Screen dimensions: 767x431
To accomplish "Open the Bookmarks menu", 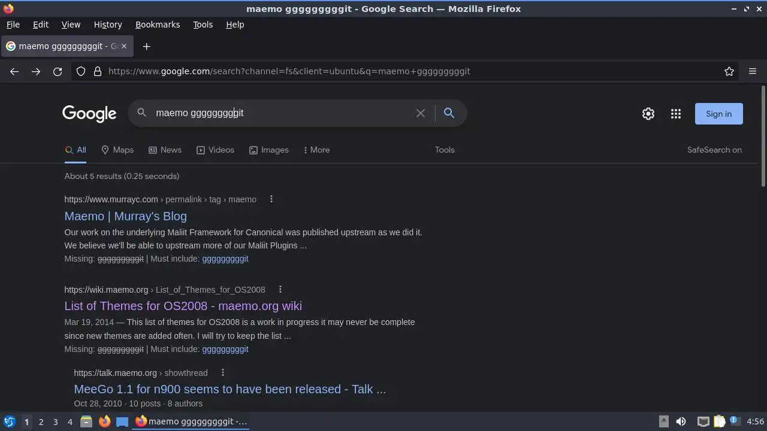I will [x=158, y=25].
